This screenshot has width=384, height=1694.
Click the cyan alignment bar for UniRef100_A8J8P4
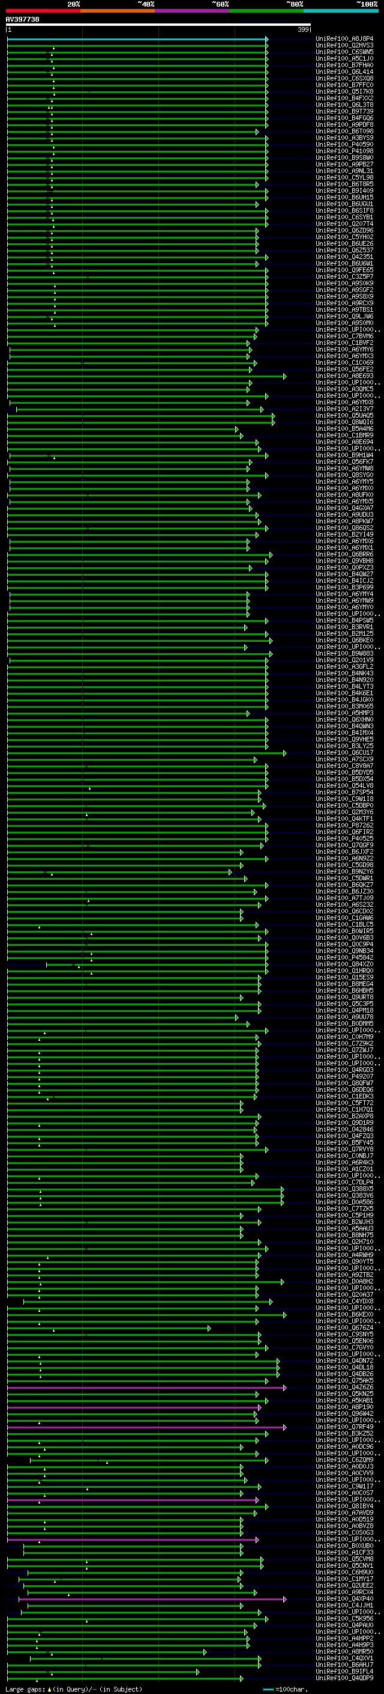[x=137, y=40]
